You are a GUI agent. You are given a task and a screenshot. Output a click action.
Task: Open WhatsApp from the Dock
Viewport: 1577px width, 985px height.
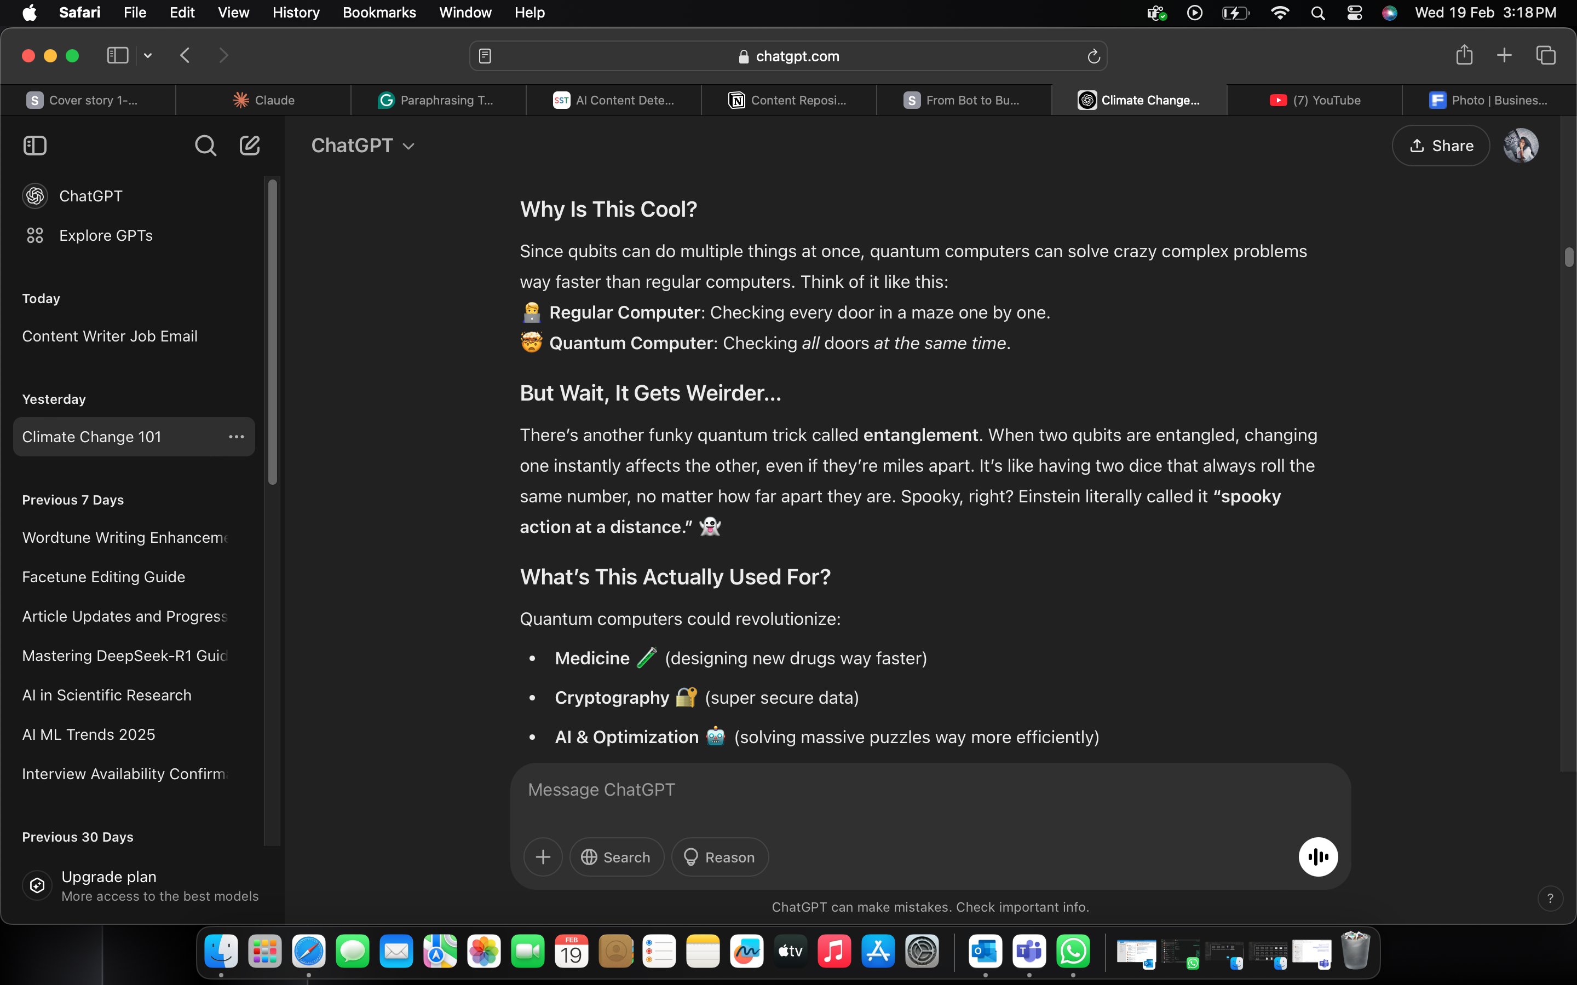(x=1073, y=952)
